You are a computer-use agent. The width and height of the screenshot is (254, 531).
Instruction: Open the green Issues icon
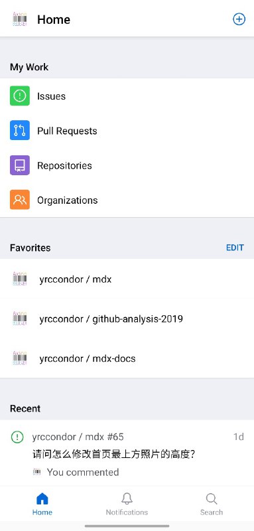tap(20, 96)
